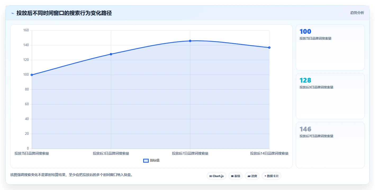Viewport: 375px width, 190px height.
Task: Click the x-axis label 投放后7日品牌词搜索量
Action: coord(190,153)
